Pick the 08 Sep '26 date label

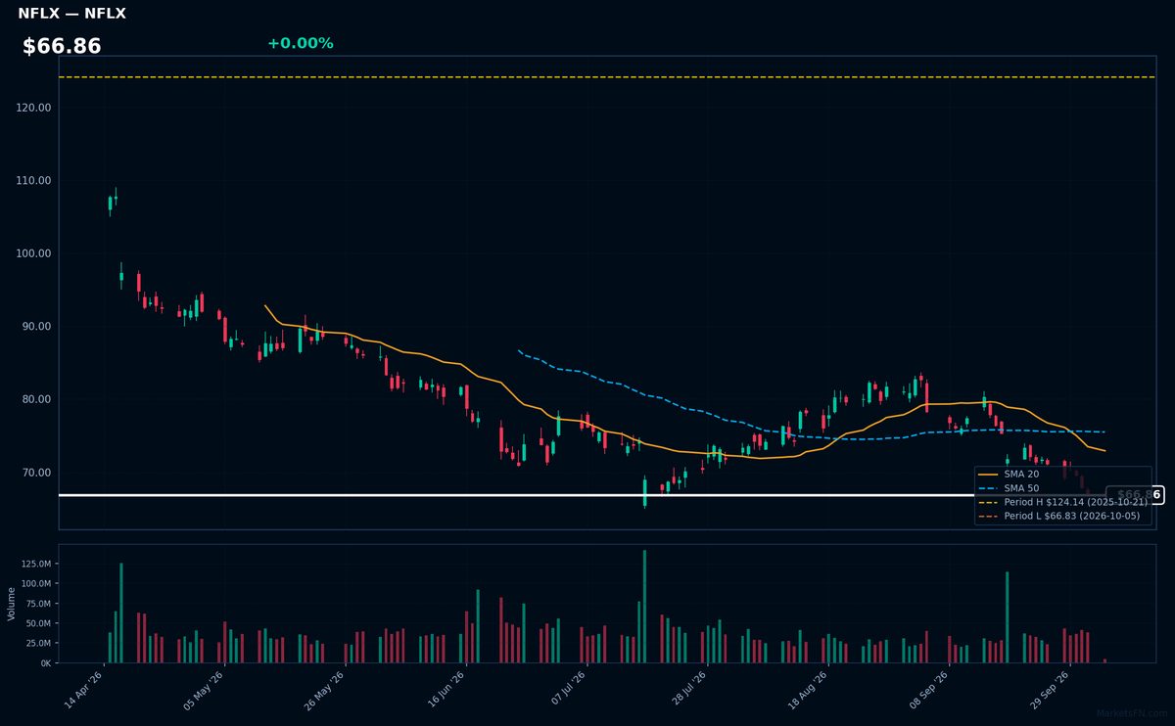928,691
